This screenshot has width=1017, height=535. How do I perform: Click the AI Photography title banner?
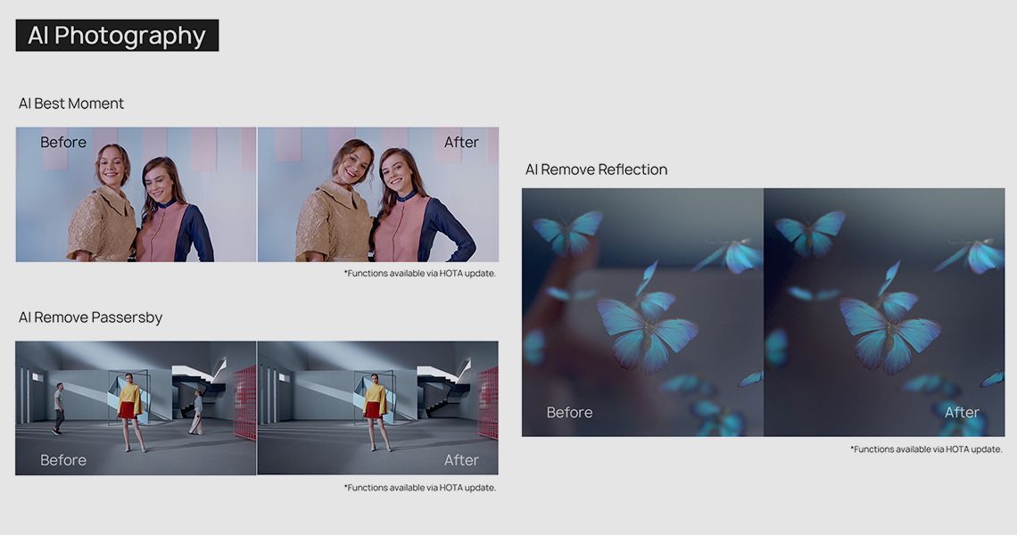point(117,35)
